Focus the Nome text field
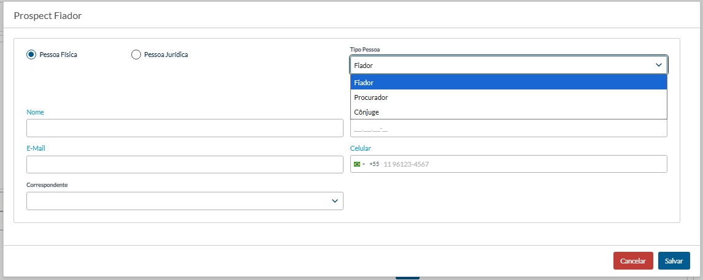The height and width of the screenshot is (280, 703). click(x=185, y=128)
